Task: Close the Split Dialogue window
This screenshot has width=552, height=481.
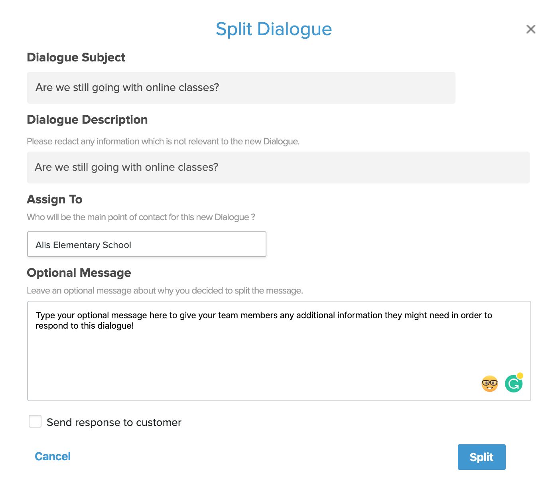Action: point(530,29)
